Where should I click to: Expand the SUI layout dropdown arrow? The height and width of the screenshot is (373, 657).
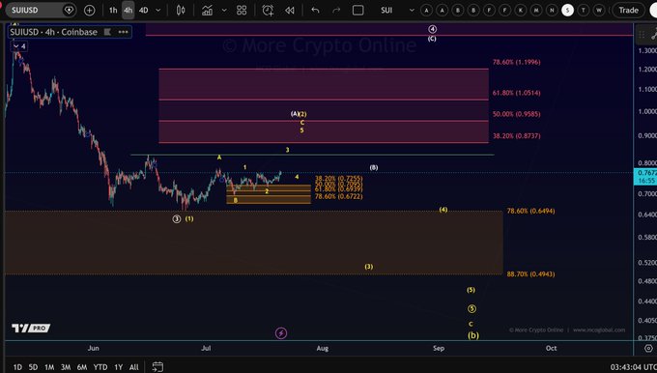coord(412,10)
